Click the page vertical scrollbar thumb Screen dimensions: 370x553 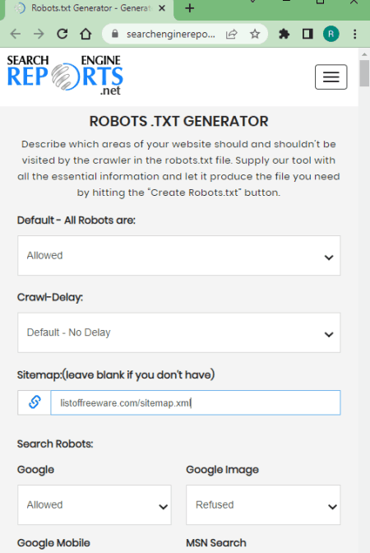[x=364, y=73]
